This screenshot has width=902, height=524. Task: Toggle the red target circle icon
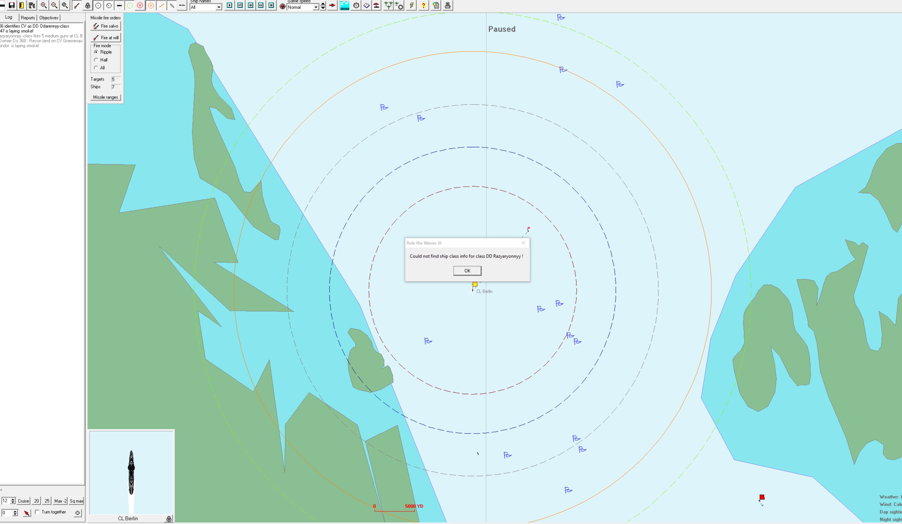[x=140, y=5]
